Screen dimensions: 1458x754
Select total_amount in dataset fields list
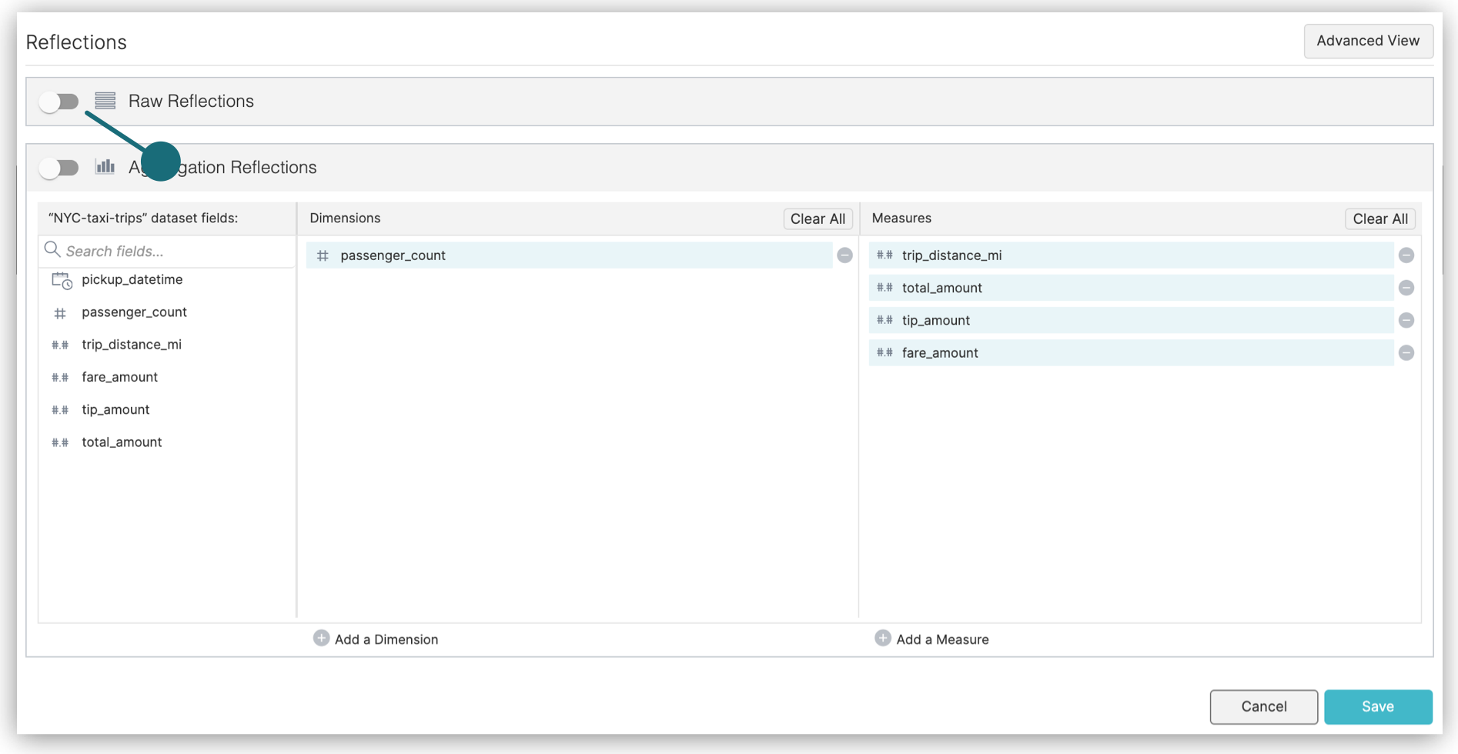(x=122, y=442)
